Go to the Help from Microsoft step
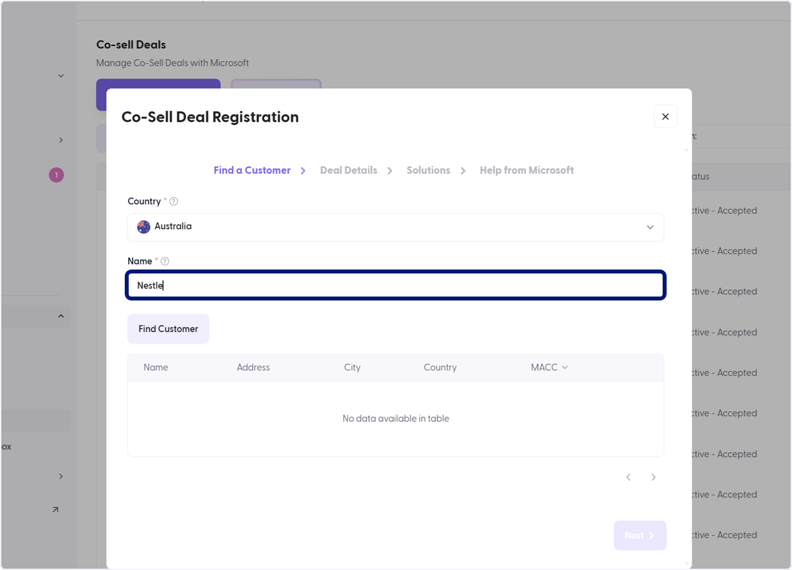The width and height of the screenshot is (792, 570). (527, 170)
